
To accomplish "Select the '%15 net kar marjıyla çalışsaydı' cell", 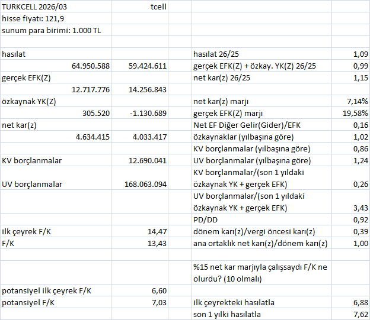I will pyautogui.click(x=261, y=273).
